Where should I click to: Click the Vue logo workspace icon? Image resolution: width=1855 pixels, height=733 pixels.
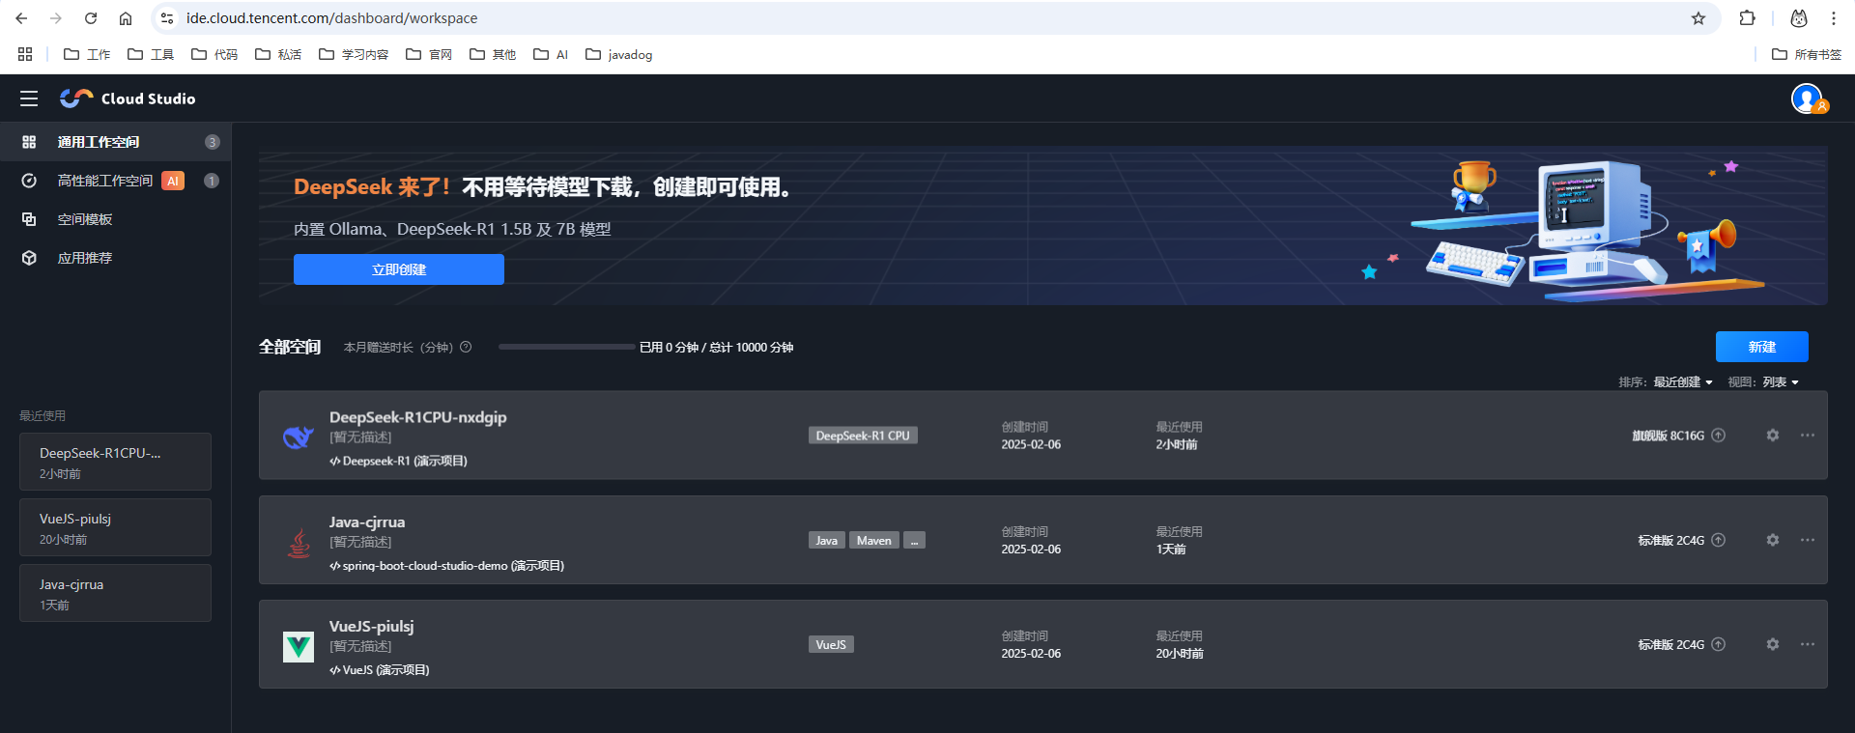pyautogui.click(x=299, y=646)
